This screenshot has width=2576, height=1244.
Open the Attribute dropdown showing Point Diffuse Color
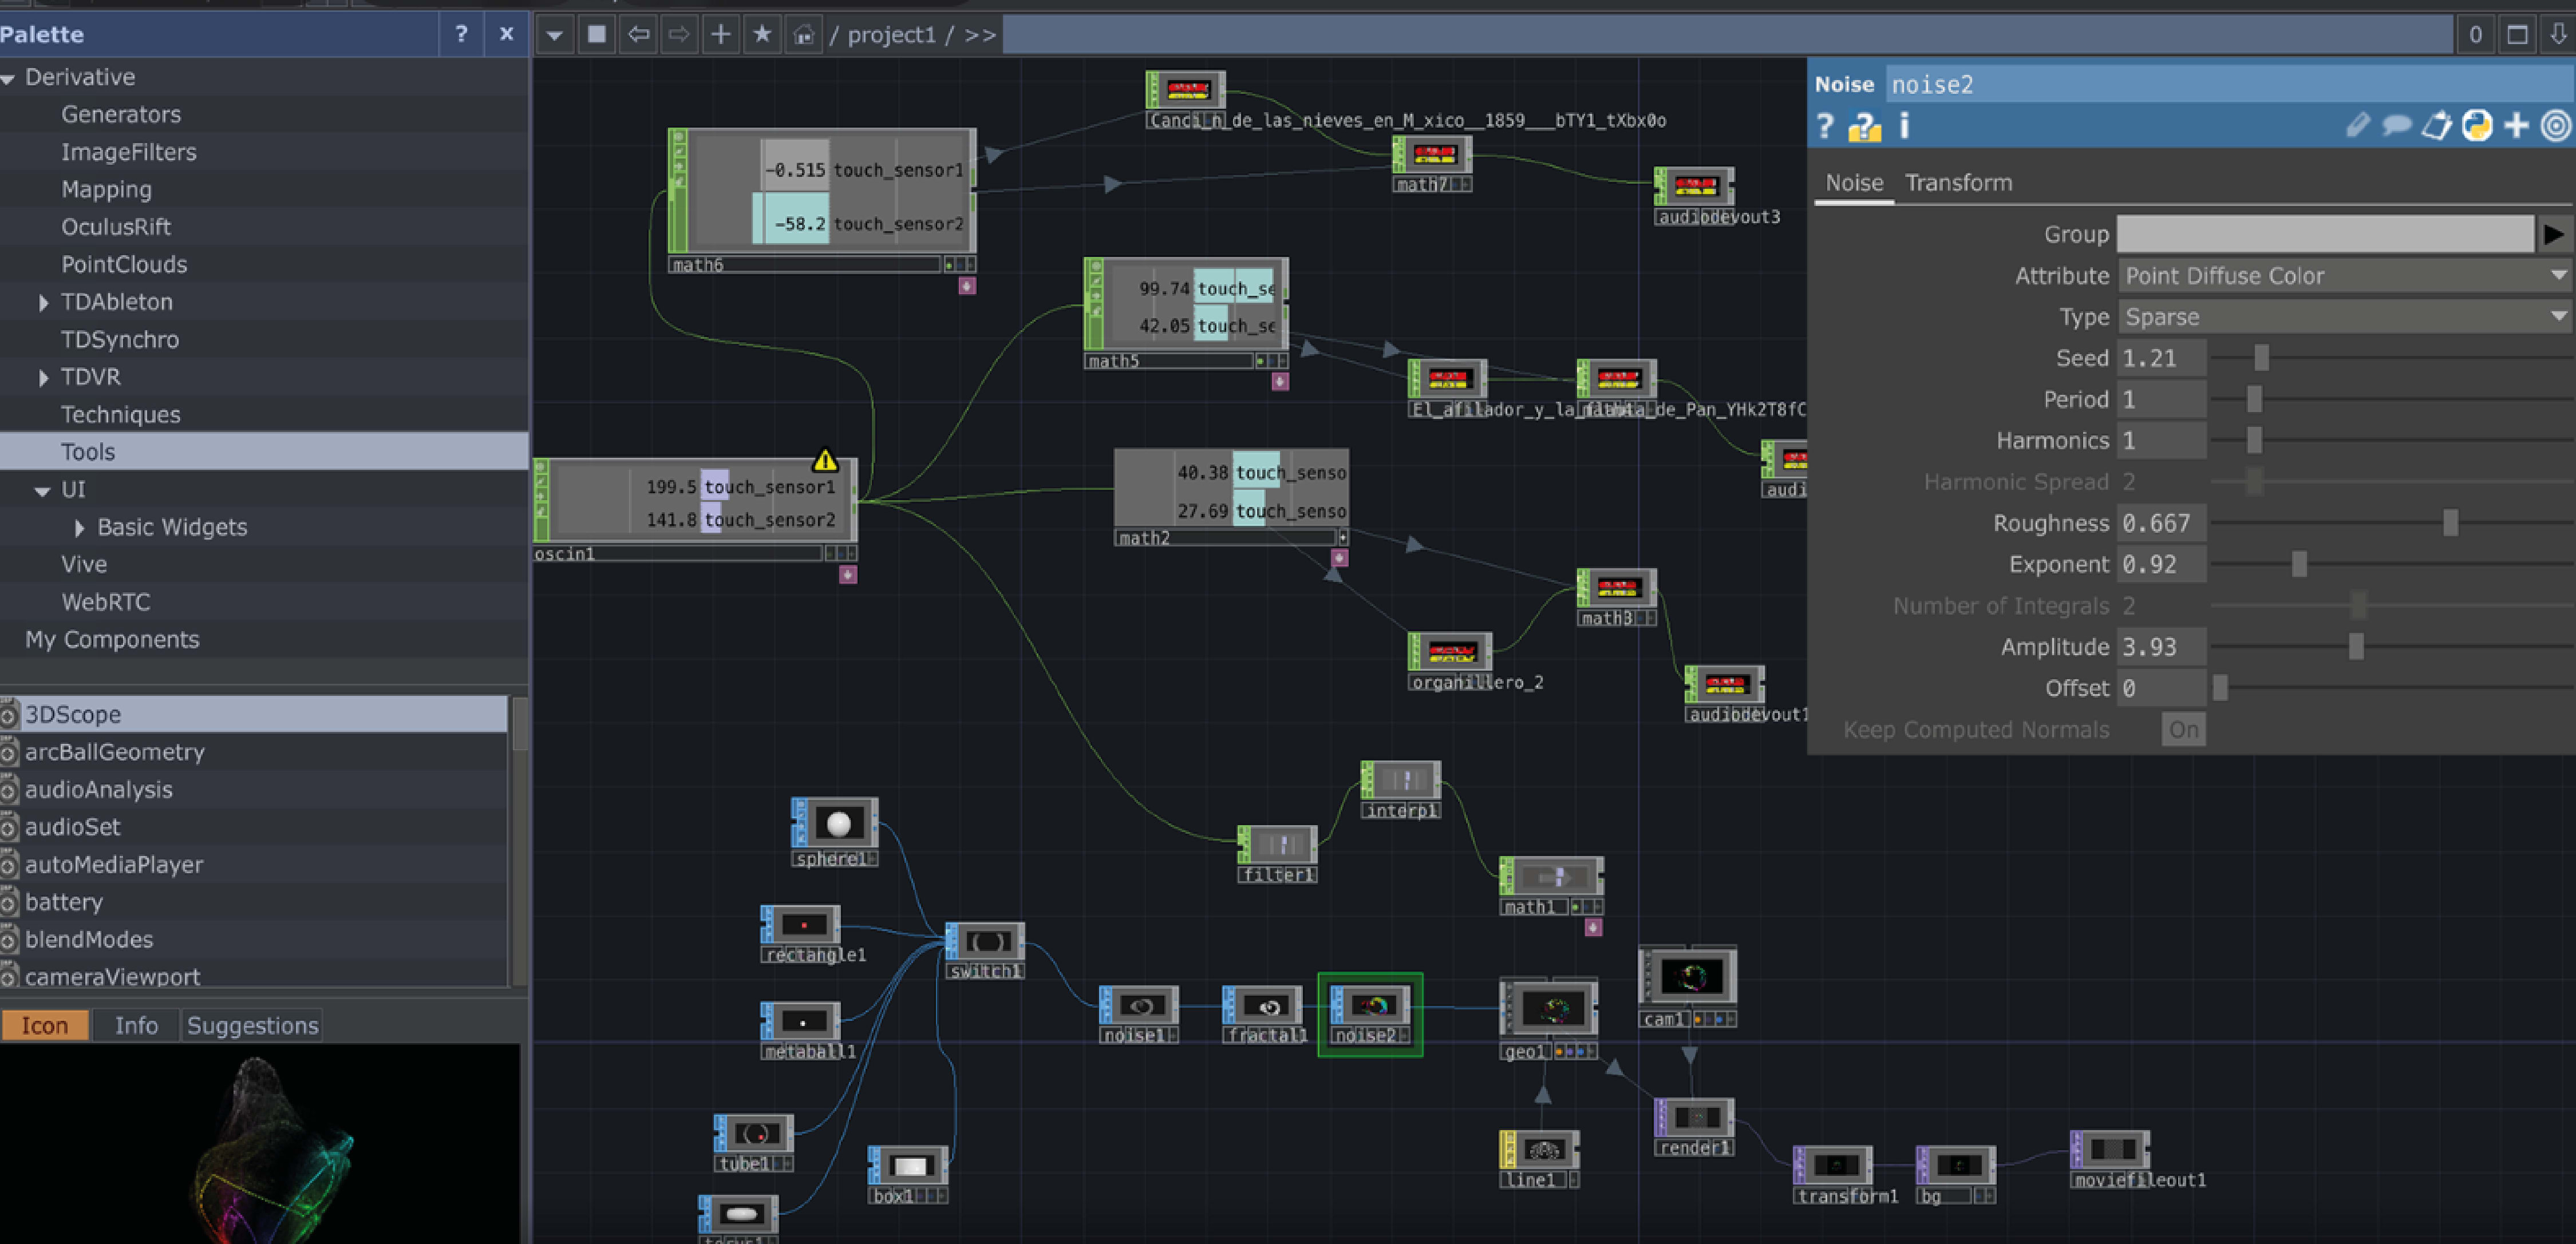tap(2345, 275)
